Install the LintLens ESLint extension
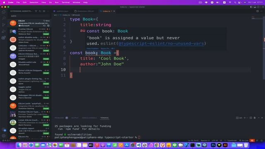Screen dimensions: 265x149 click(46, 50)
